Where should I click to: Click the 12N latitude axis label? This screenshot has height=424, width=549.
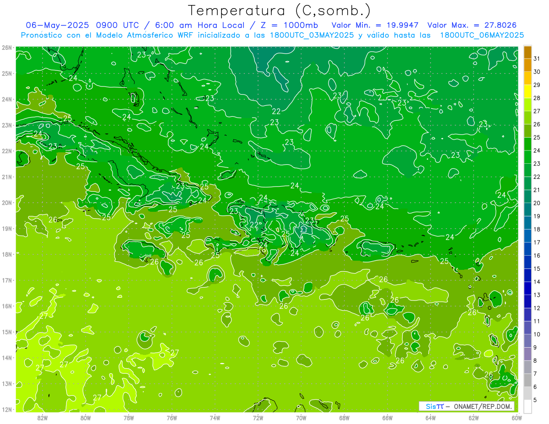click(x=6, y=409)
